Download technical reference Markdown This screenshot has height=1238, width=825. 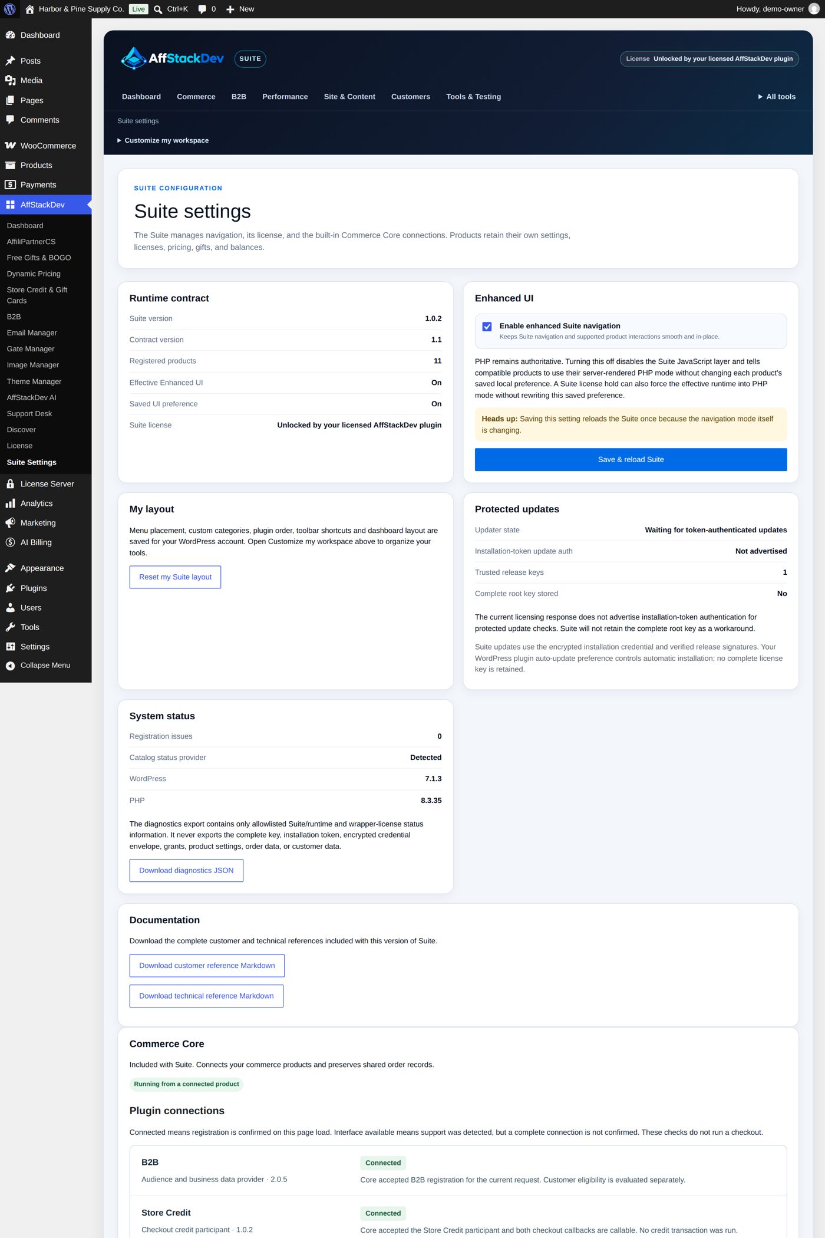[x=206, y=996]
